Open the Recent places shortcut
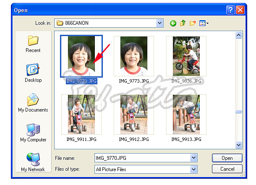Screen dimensions: 256x185 coord(33,44)
